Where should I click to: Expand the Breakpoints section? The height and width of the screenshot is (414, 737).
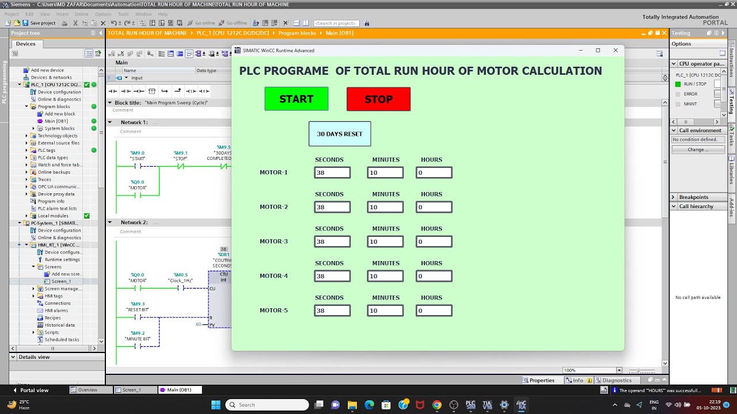point(674,197)
